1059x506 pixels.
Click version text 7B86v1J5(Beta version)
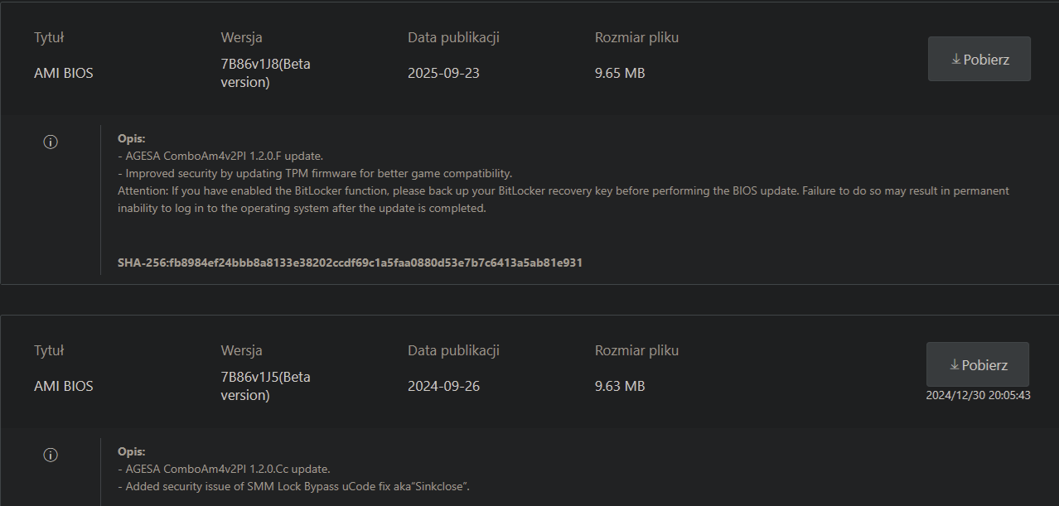click(x=265, y=386)
